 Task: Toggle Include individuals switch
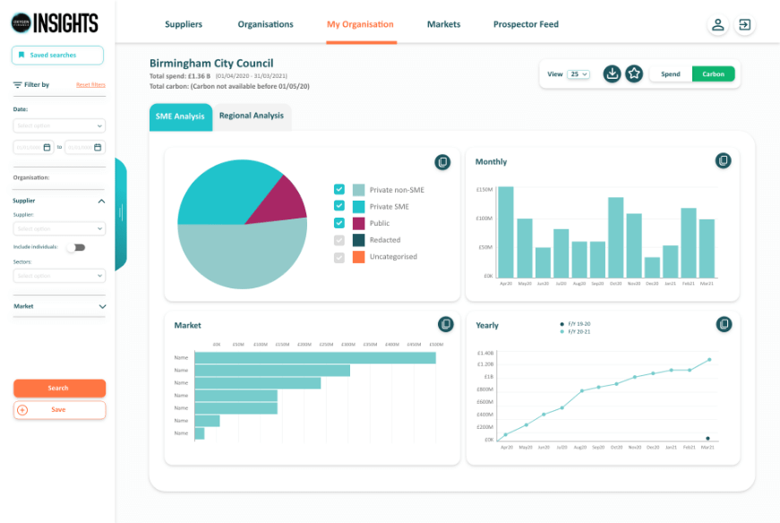click(77, 247)
